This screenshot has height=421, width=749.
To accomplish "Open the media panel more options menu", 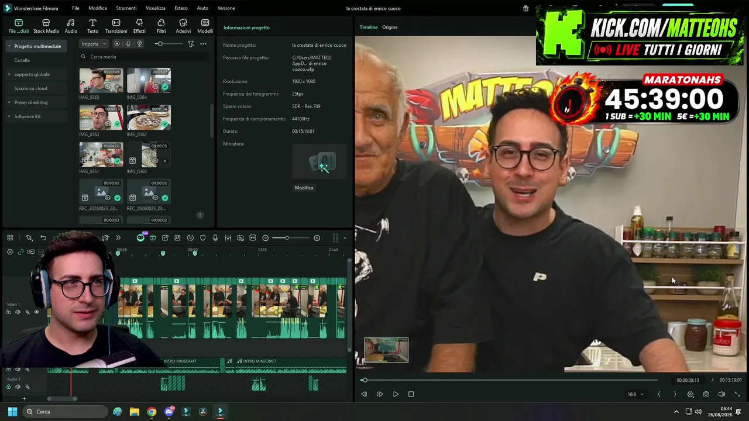I will [203, 44].
